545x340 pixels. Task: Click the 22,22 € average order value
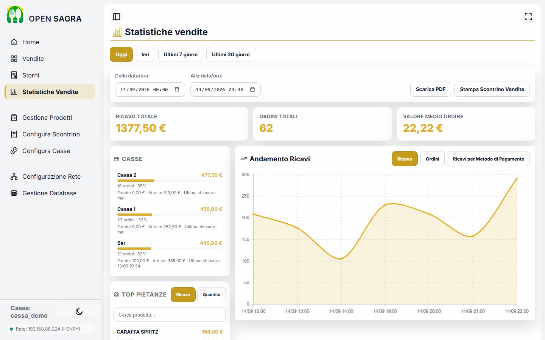(423, 128)
